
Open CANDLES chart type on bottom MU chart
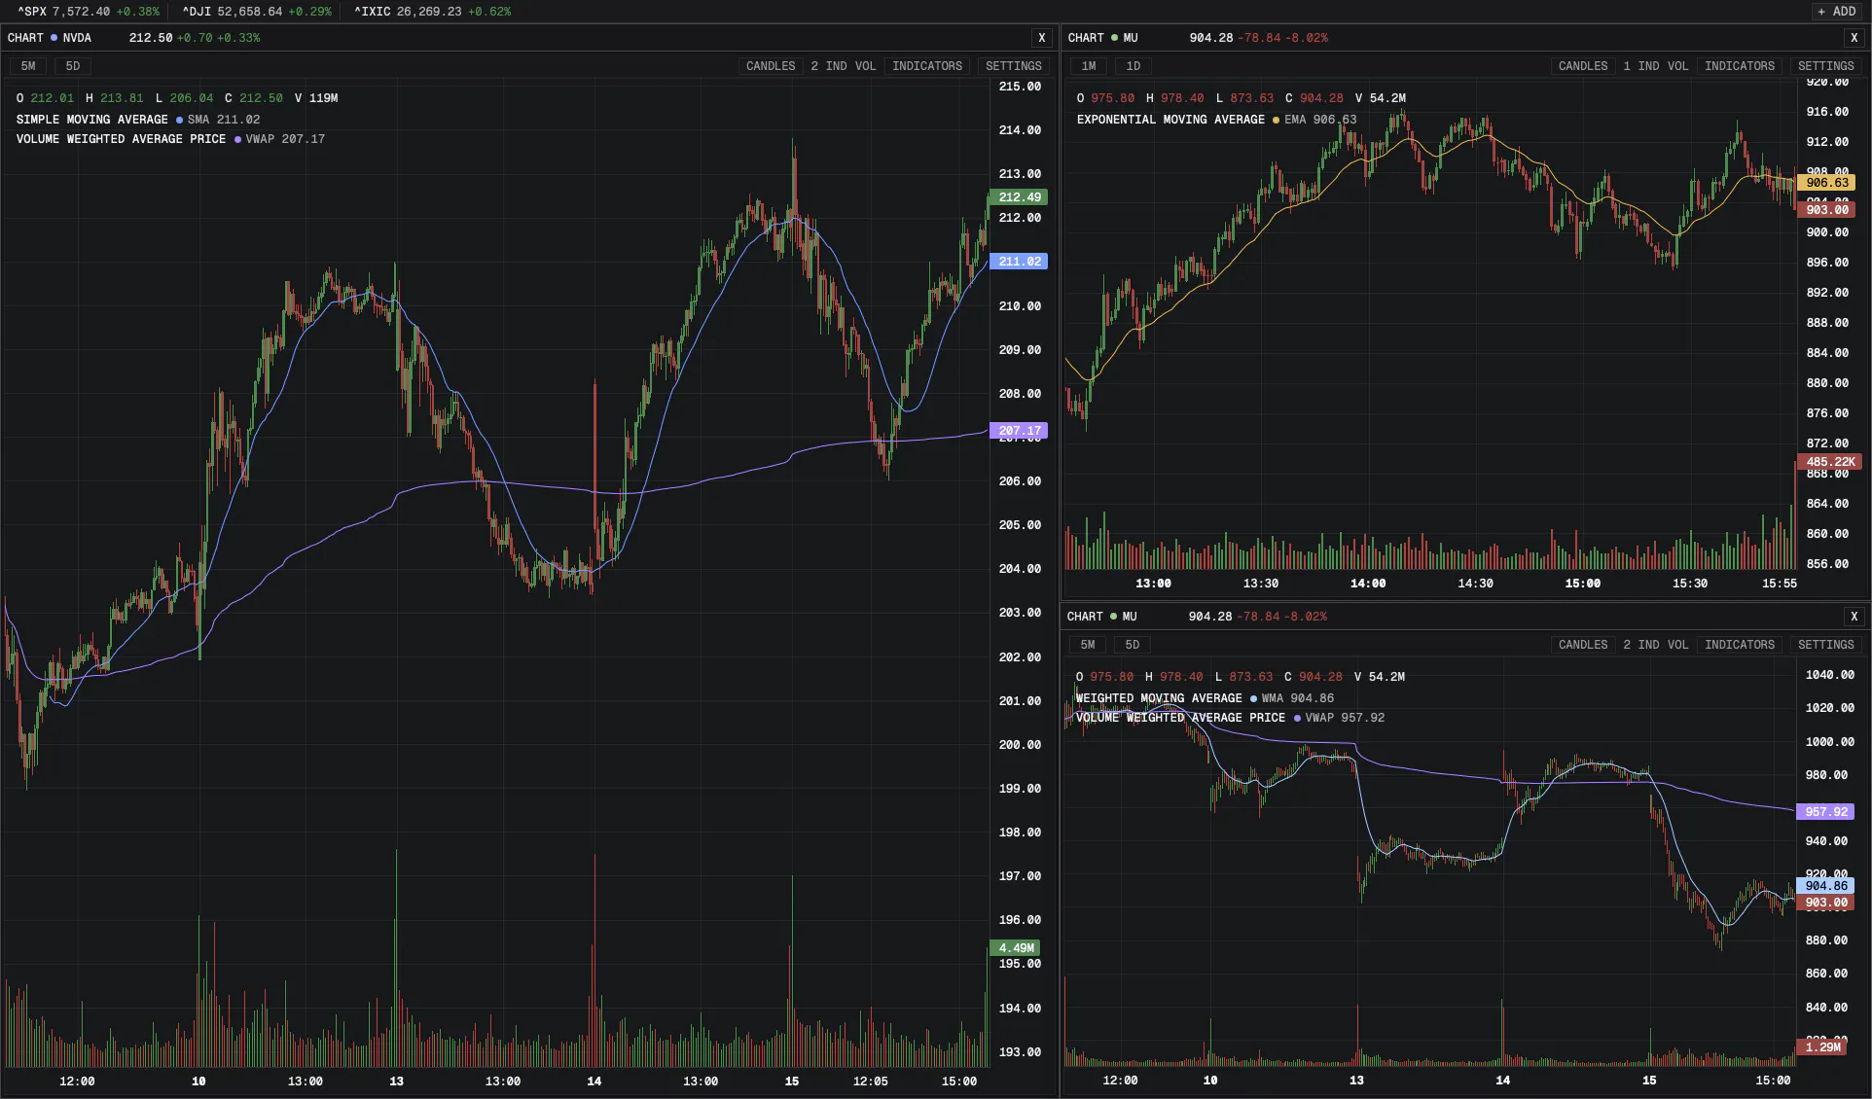1583,645
